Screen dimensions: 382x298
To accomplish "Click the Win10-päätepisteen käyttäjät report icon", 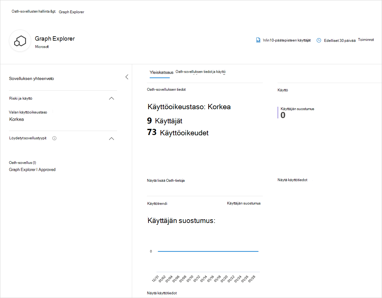I will [258, 40].
